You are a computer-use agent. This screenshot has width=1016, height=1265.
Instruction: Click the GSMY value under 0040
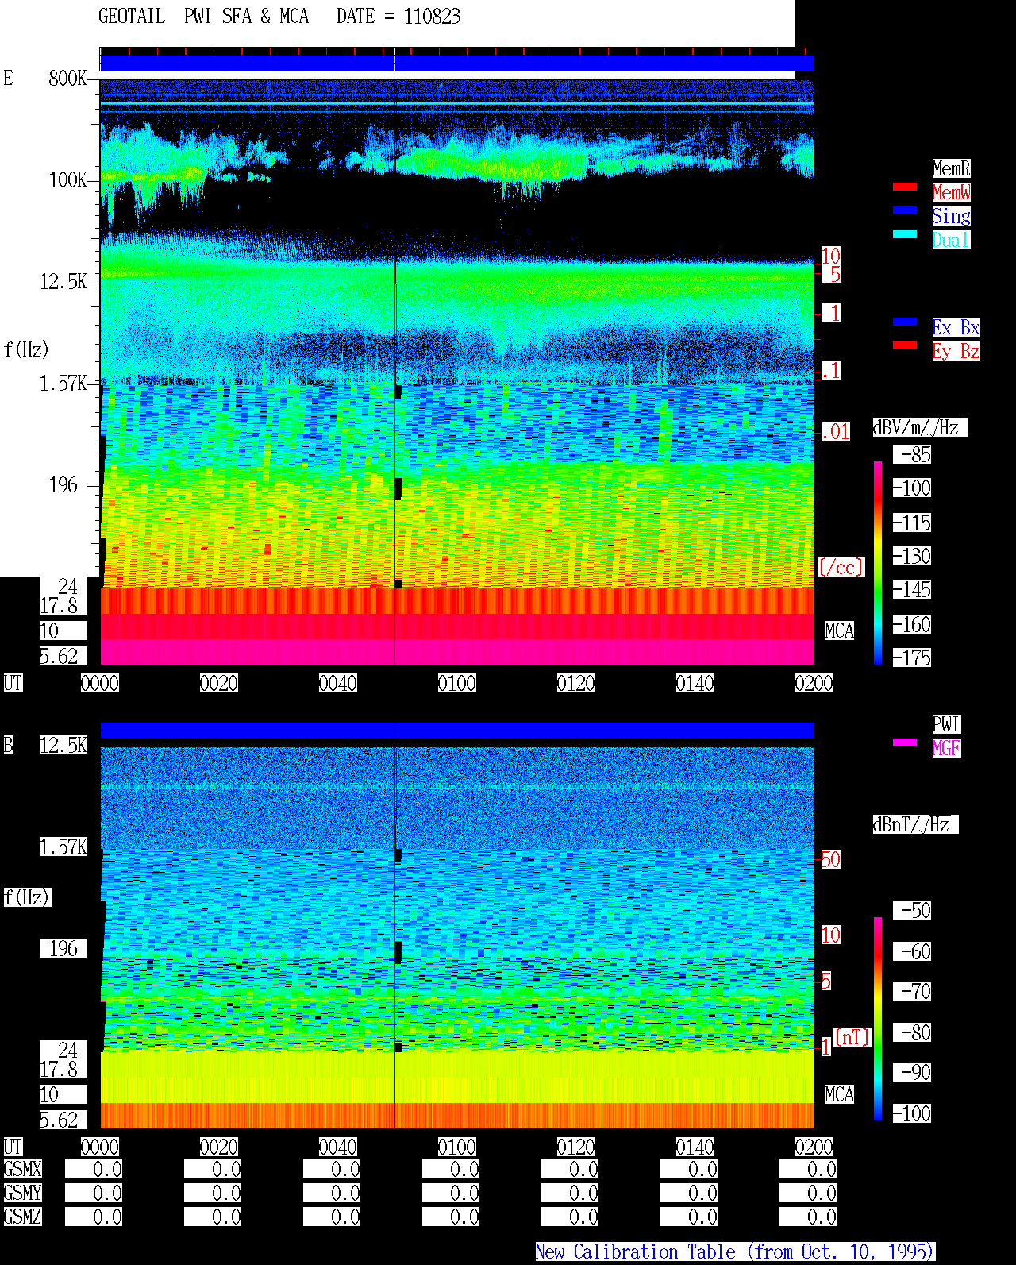[x=332, y=1193]
